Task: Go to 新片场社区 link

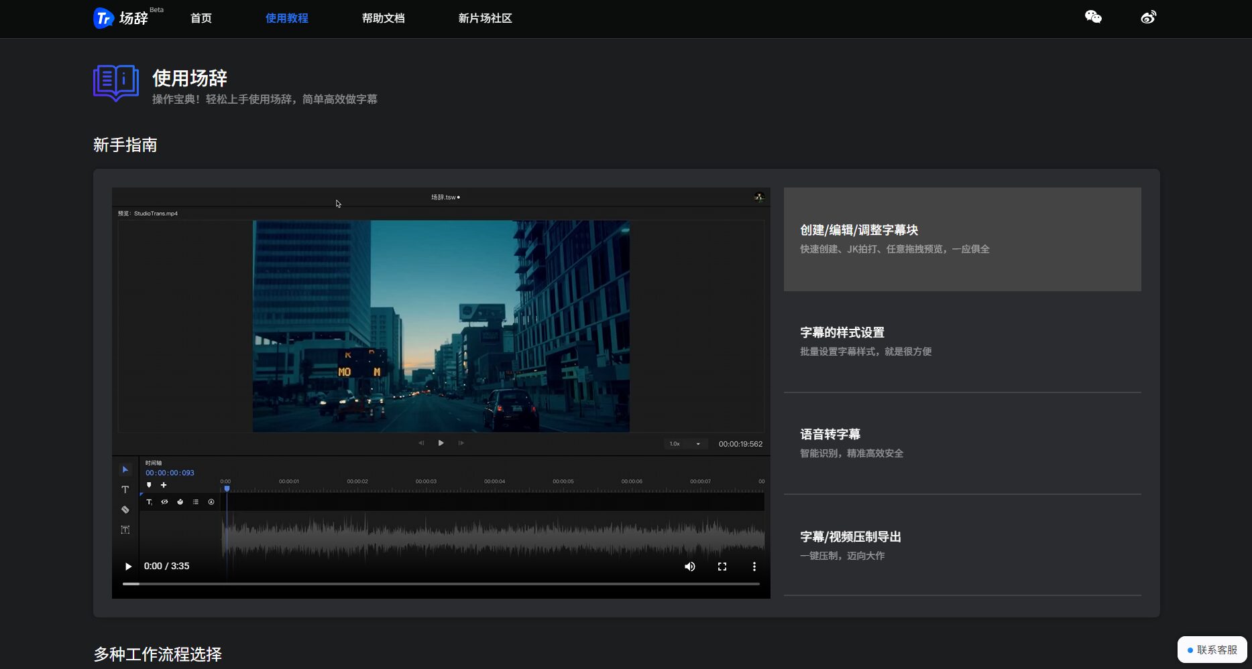Action: [x=485, y=18]
